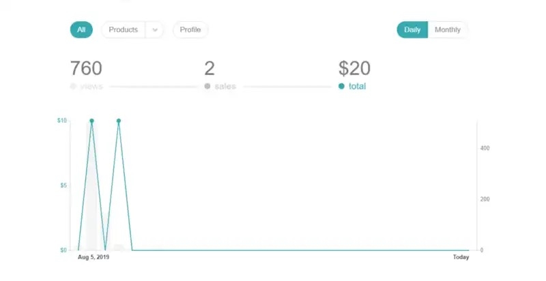Image resolution: width=546 pixels, height=281 pixels.
Task: Select the first $10 peak data point
Action: point(91,121)
